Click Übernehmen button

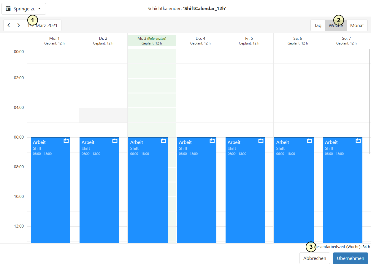click(x=351, y=258)
